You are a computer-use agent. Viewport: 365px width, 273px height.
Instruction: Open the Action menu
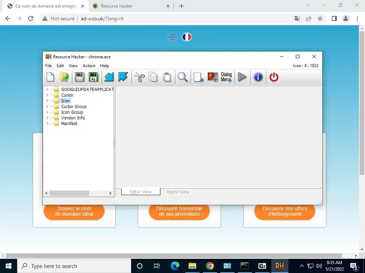pos(89,66)
